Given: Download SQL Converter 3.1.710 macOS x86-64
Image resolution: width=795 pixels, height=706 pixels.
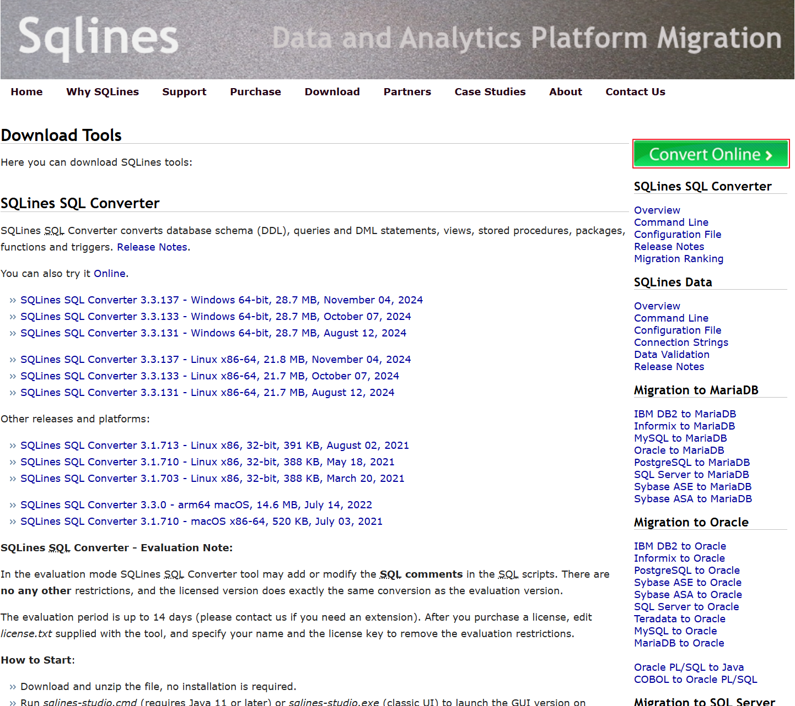Looking at the screenshot, I should [201, 522].
